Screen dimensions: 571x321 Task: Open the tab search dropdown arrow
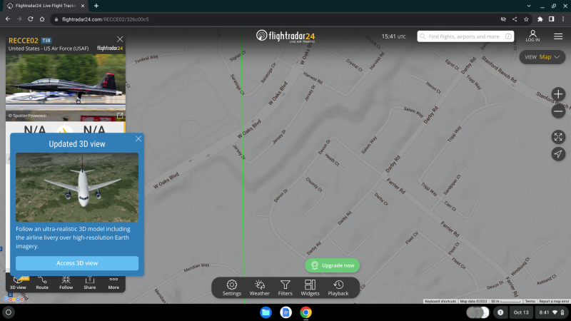[x=529, y=6]
